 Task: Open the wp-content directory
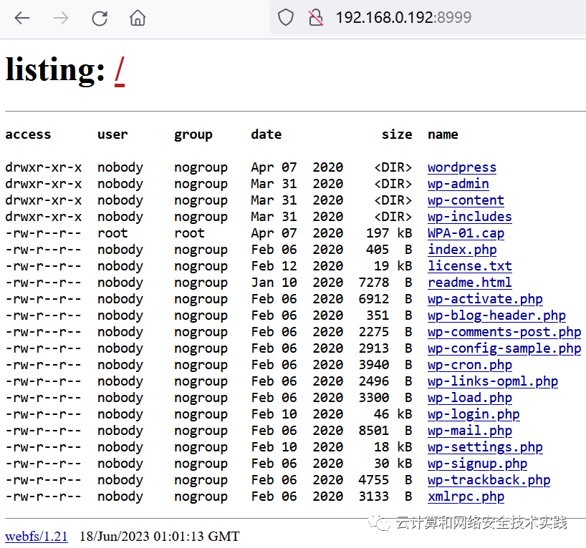coord(466,200)
